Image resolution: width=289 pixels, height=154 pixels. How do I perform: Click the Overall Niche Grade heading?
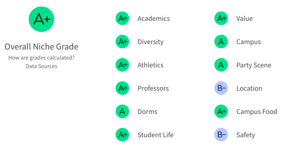point(41,47)
